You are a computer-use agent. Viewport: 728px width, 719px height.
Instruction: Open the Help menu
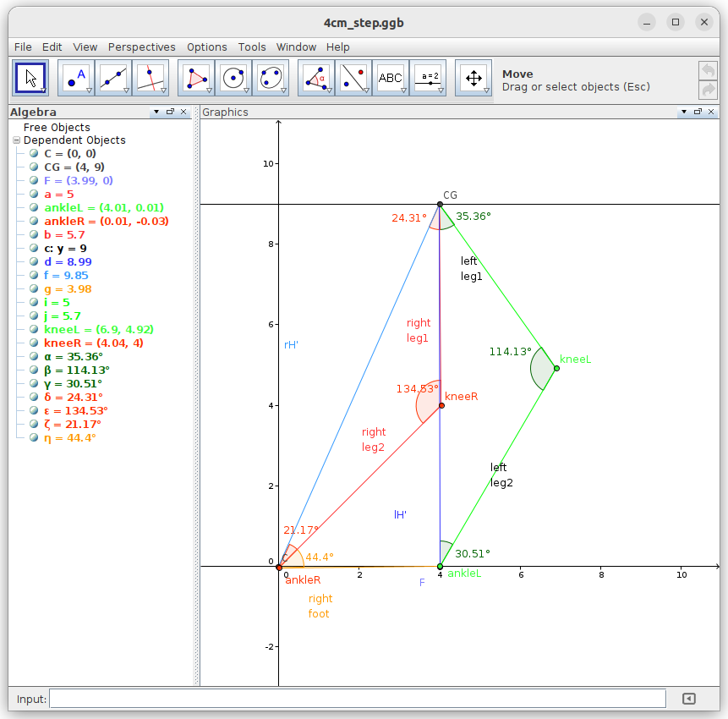pyautogui.click(x=337, y=47)
